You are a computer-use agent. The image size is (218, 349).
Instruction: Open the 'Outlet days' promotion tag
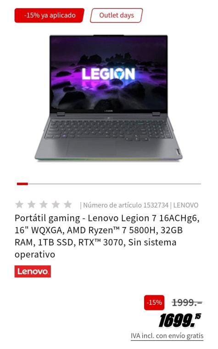[x=116, y=15]
